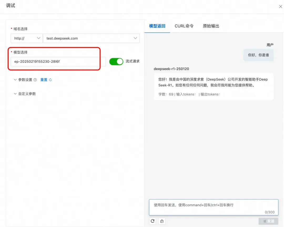Image resolution: width=284 pixels, height=227 pixels.
Task: Click the 0/300 character counter
Action: [x=270, y=212]
